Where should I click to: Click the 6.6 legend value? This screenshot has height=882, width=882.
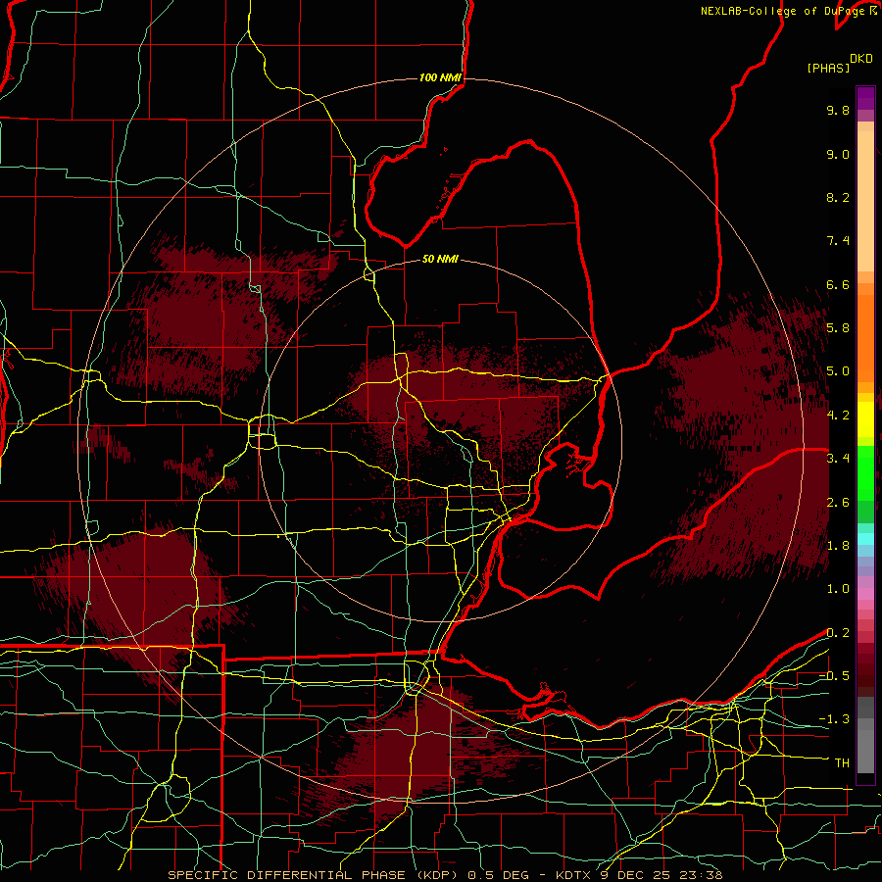click(x=838, y=284)
